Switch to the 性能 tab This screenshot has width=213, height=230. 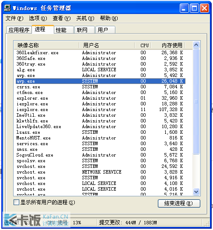64,30
